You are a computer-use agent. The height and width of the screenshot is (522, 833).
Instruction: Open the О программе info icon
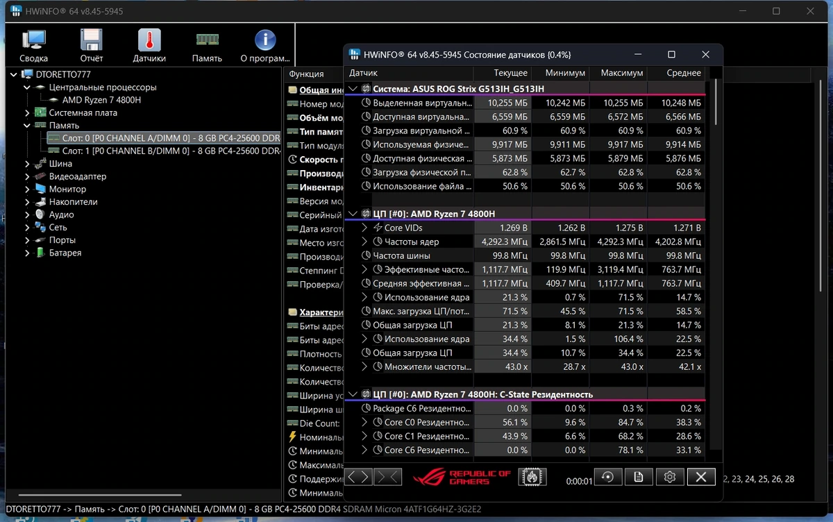tap(264, 46)
